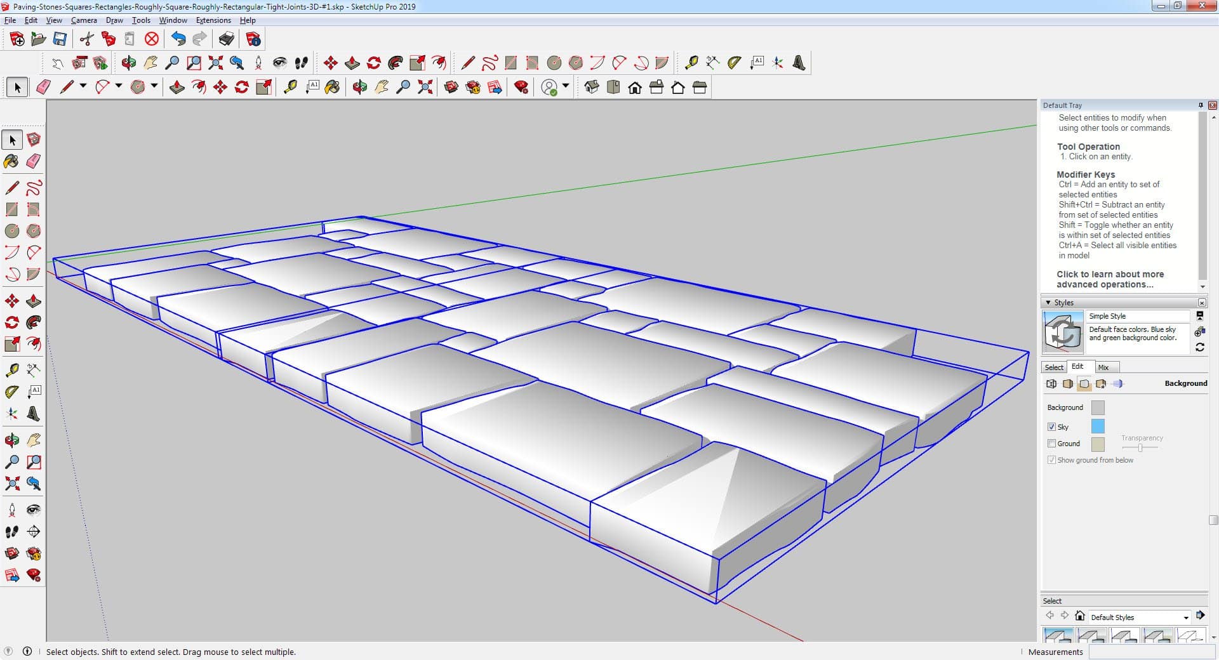Select the 3D Text tool in left toolbar
1219x660 pixels.
pyautogui.click(x=34, y=414)
